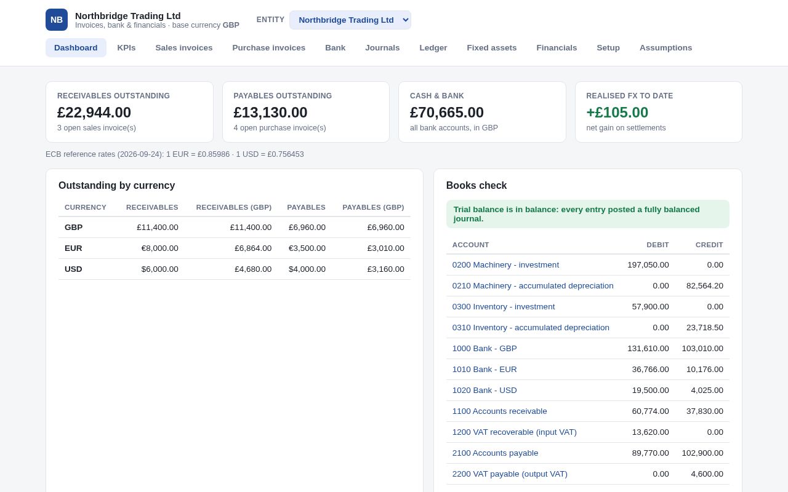Open 2200 VAT payable (output VAT) account
The image size is (788, 492).
tap(510, 474)
